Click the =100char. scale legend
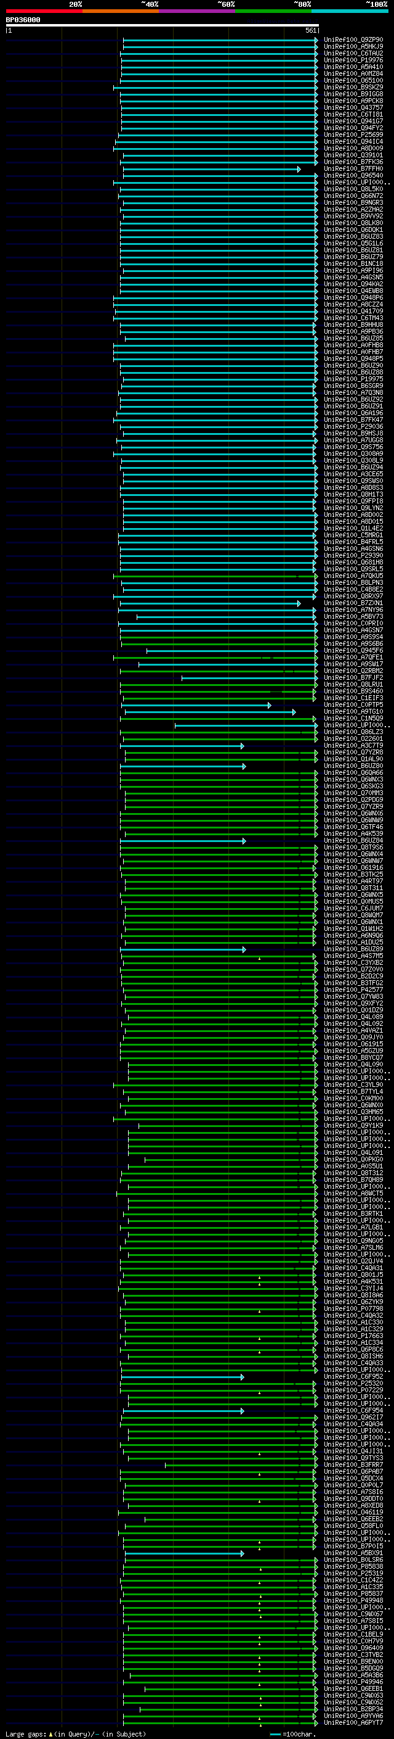This screenshot has width=394, height=1739. 292,1733
